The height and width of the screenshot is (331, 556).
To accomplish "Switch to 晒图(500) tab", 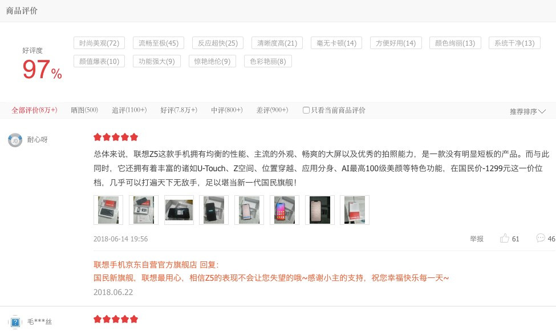I will (x=84, y=110).
